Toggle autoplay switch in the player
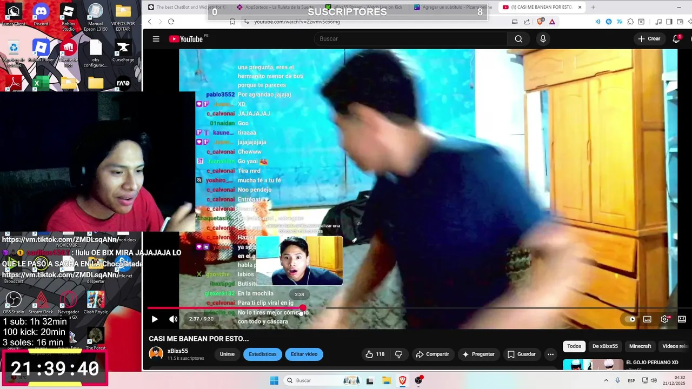 click(630, 319)
